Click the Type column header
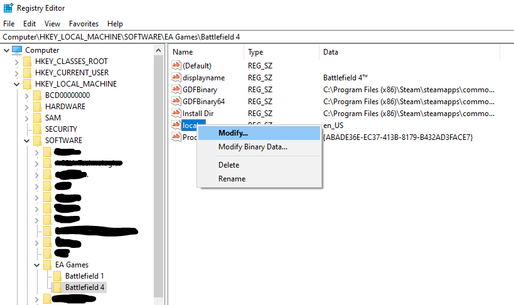This screenshot has height=305, width=514. (281, 52)
